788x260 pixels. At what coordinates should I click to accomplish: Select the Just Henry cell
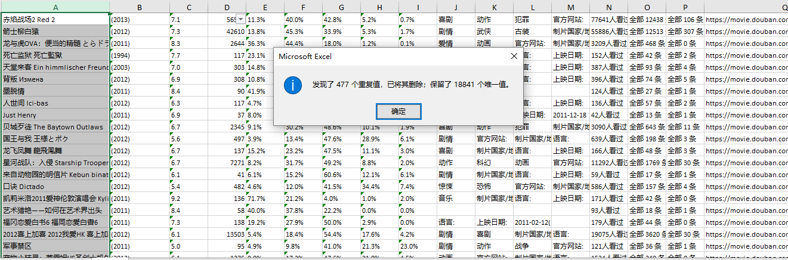55,115
